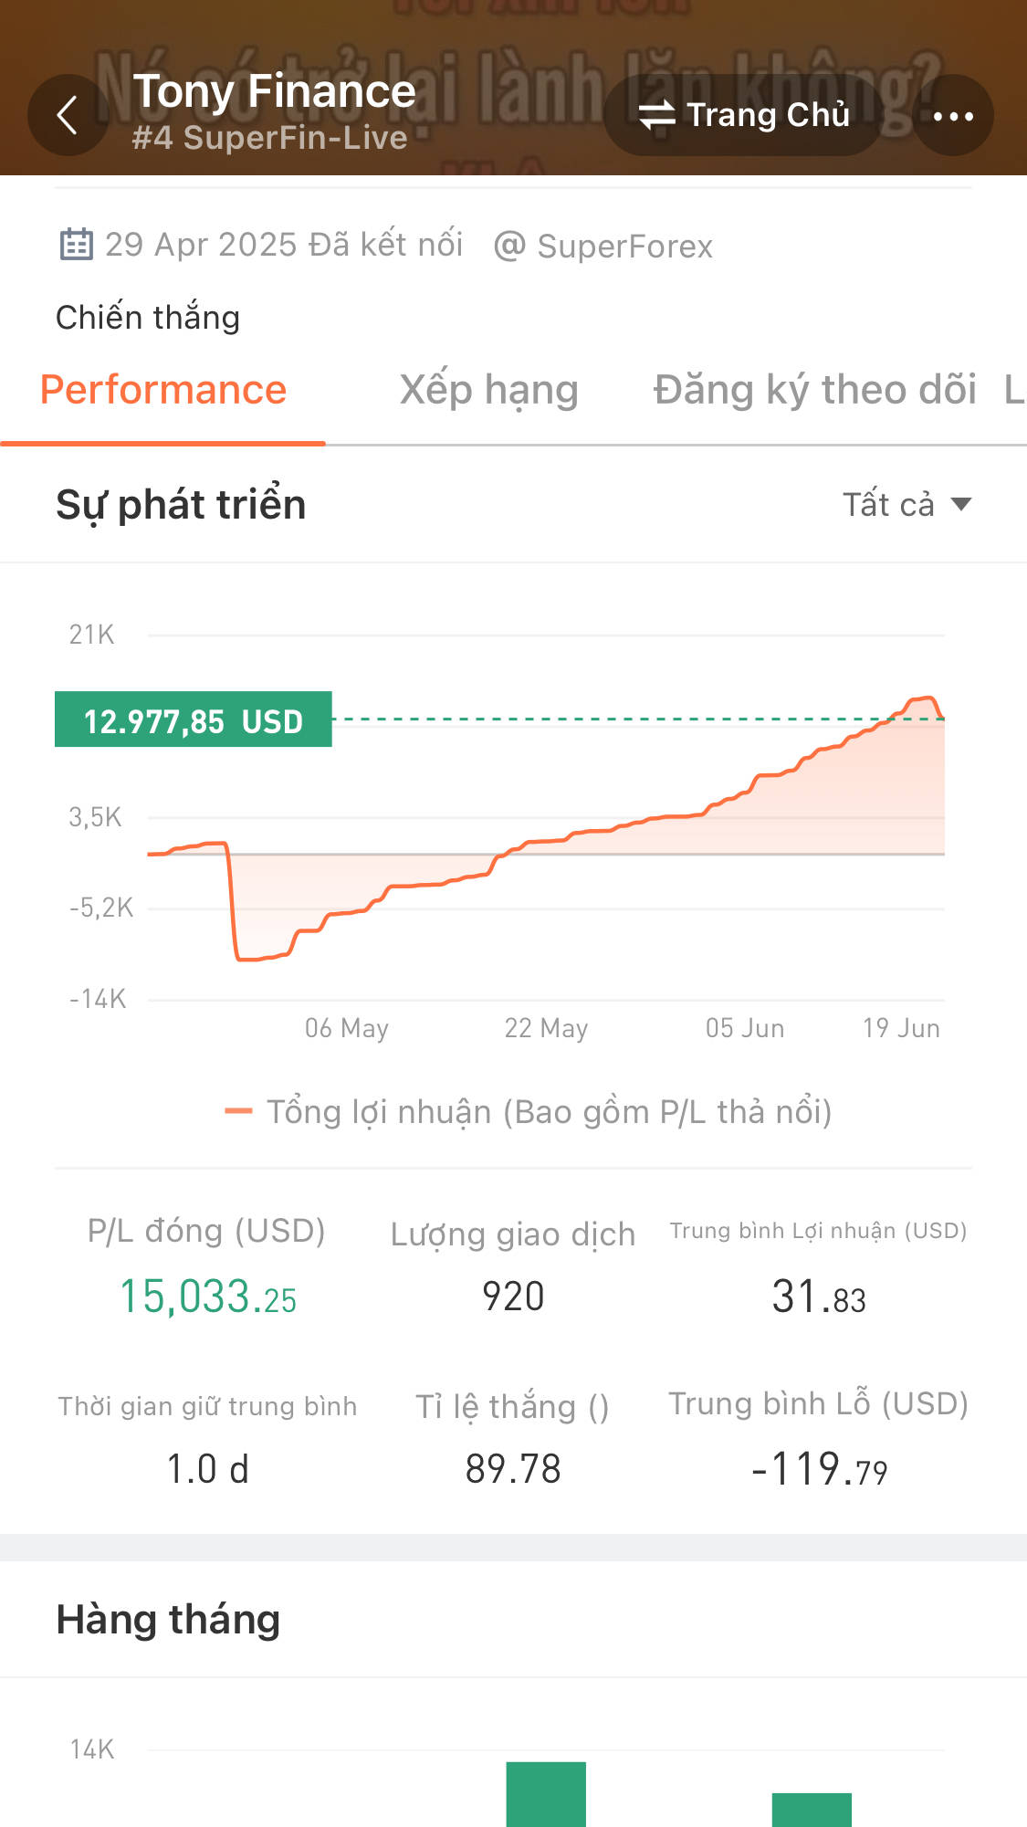Click the dropdown arrow next to Tất cả
The width and height of the screenshot is (1027, 1827).
[960, 504]
